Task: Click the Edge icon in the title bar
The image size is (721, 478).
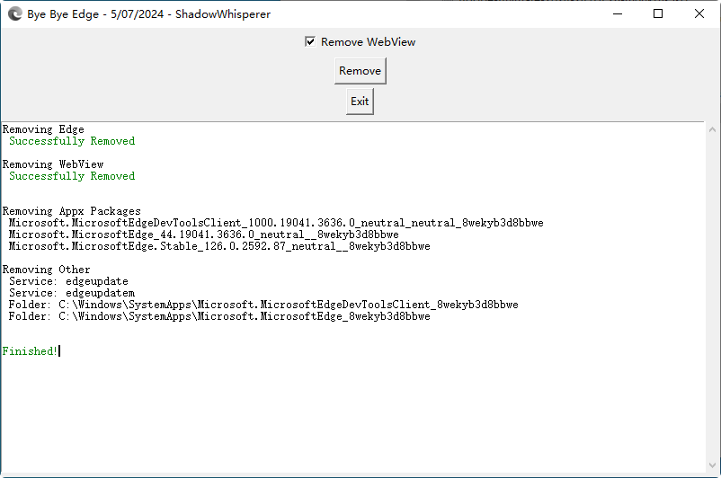Action: click(x=13, y=14)
